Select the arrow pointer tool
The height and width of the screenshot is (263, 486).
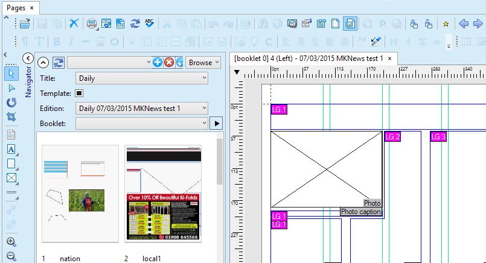[11, 74]
